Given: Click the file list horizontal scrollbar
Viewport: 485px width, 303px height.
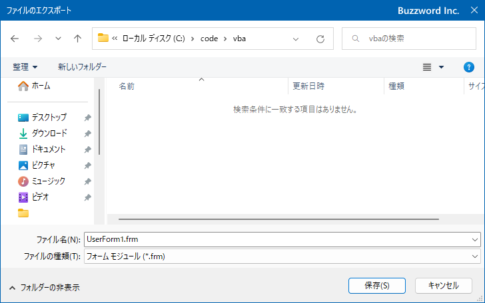Looking at the screenshot, I should tap(278, 219).
